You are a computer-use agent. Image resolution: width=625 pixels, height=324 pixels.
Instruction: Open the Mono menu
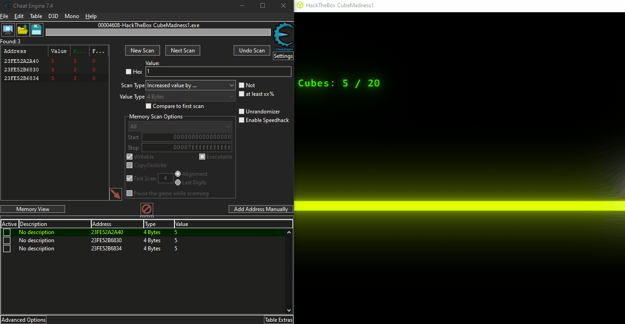coord(72,16)
